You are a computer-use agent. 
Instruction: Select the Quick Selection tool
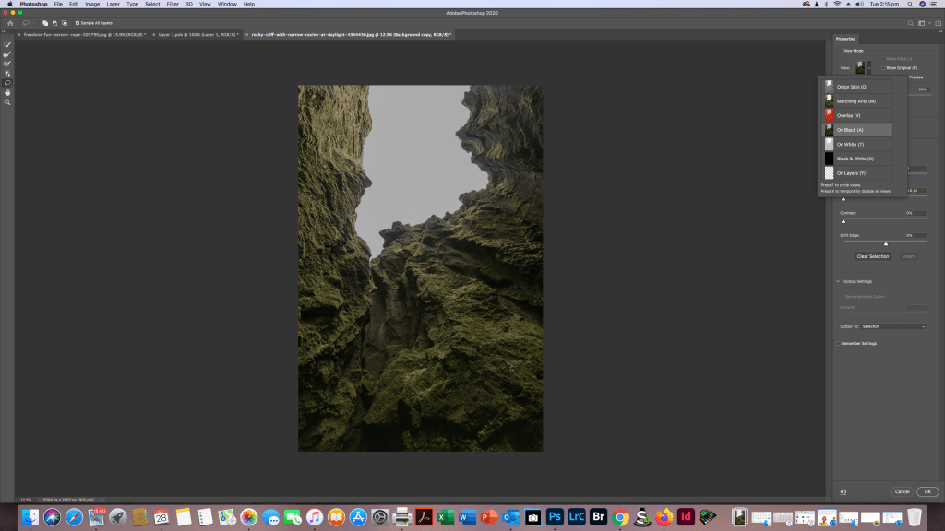click(x=7, y=44)
